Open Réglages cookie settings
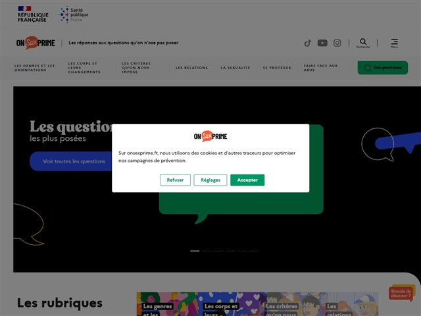Image resolution: width=421 pixels, height=316 pixels. click(x=210, y=180)
